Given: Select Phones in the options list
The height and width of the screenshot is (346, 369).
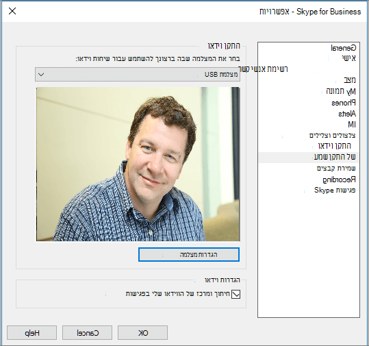Looking at the screenshot, I should click(344, 103).
